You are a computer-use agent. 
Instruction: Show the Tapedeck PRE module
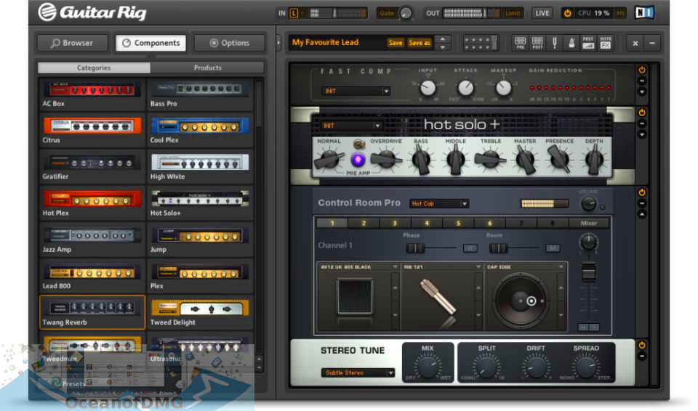coord(521,43)
